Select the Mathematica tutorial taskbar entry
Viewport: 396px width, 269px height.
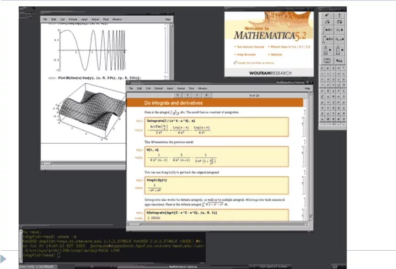[x=182, y=267]
